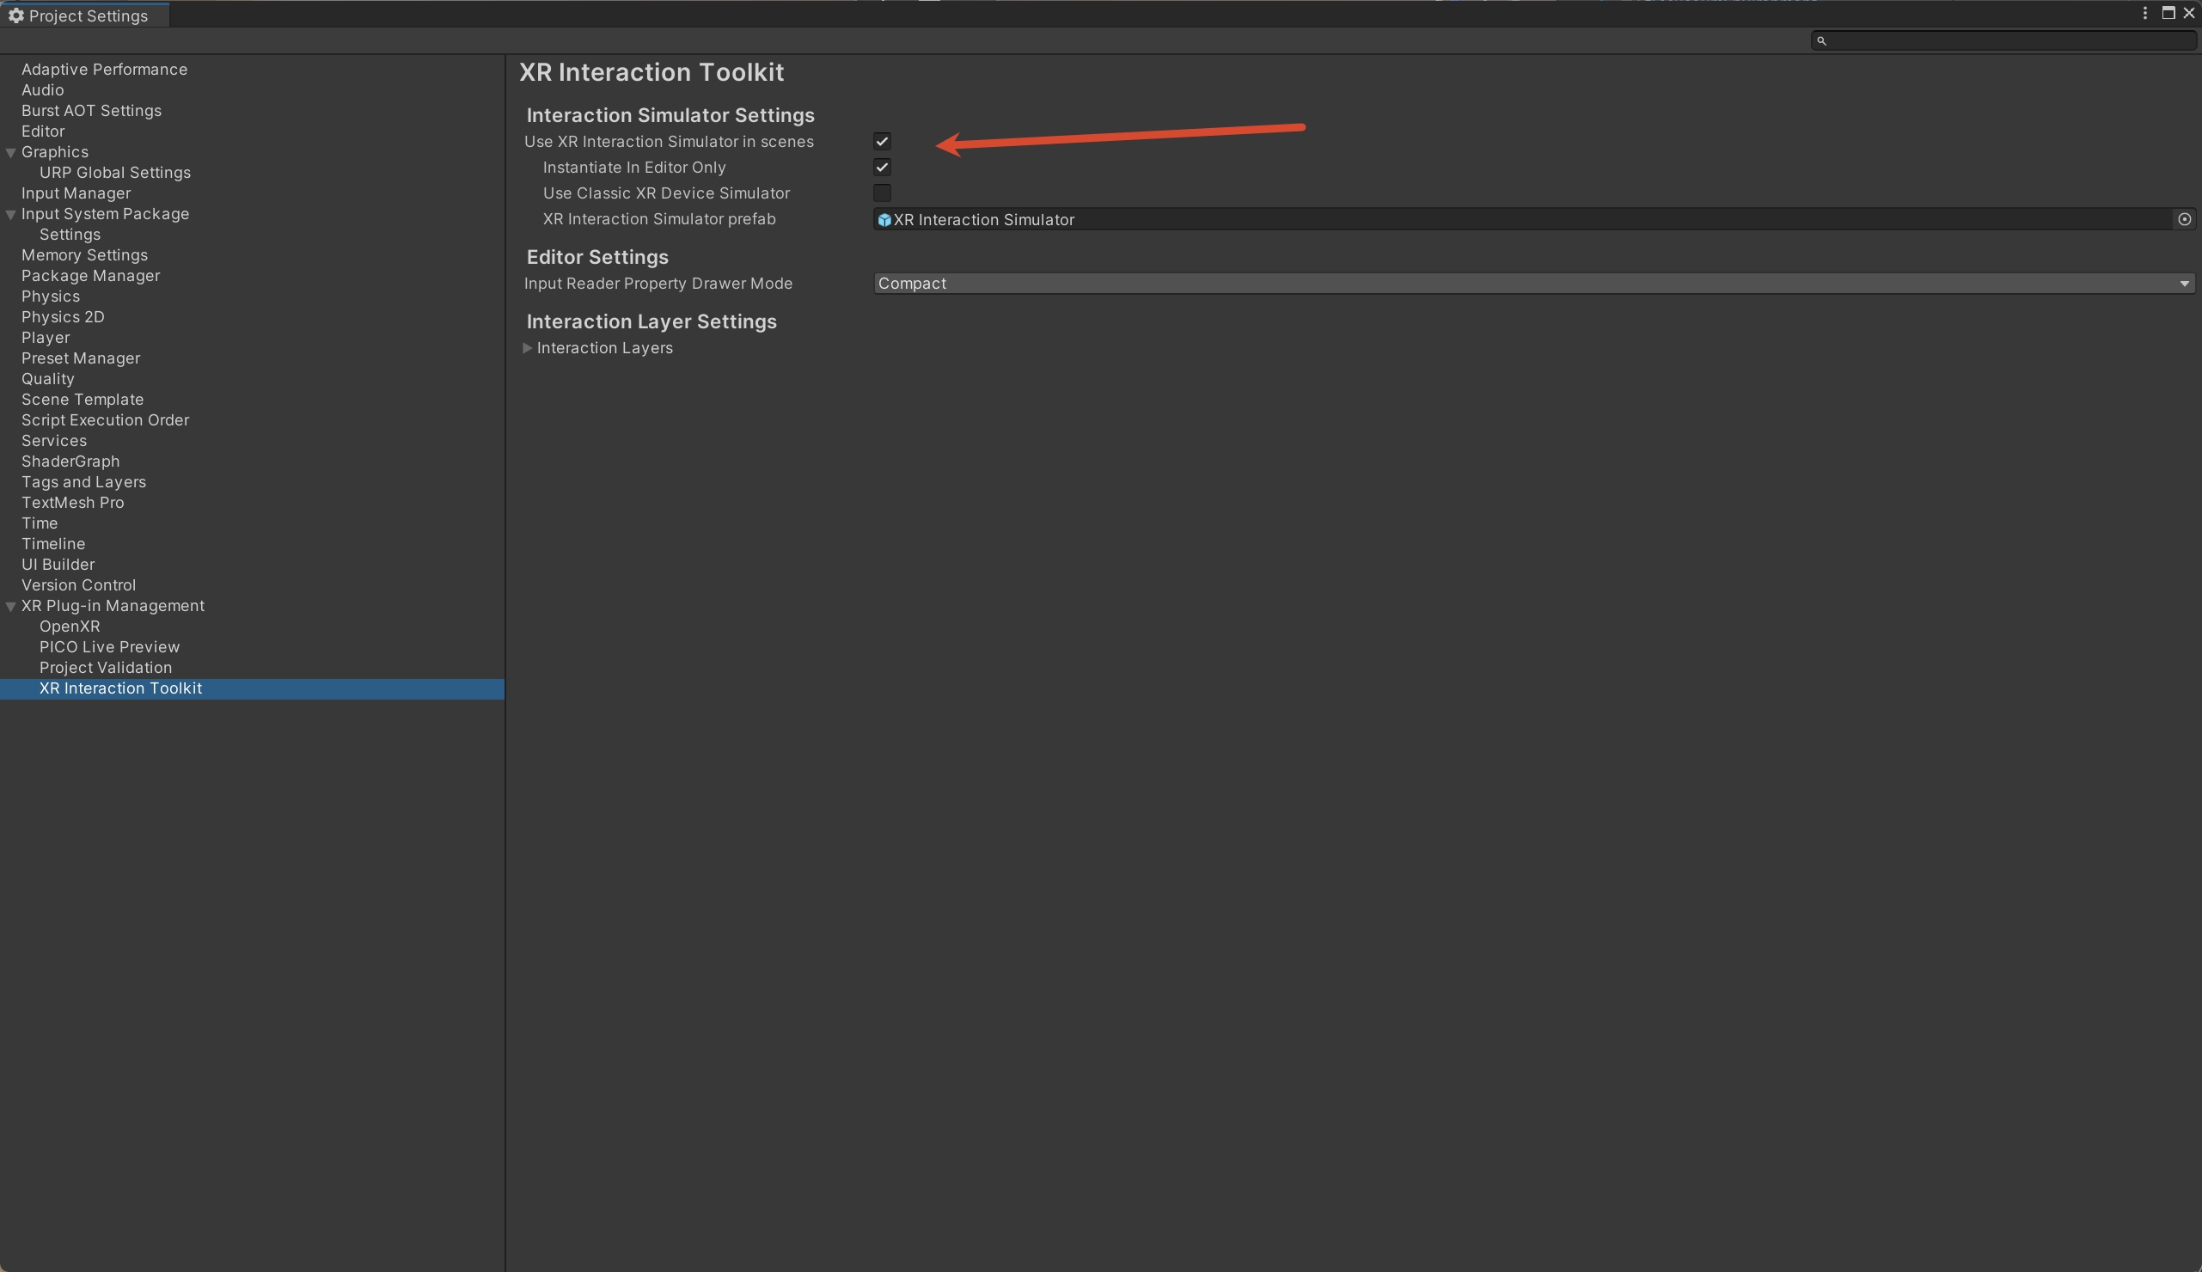Open Package Manager settings
2202x1272 pixels.
click(90, 276)
